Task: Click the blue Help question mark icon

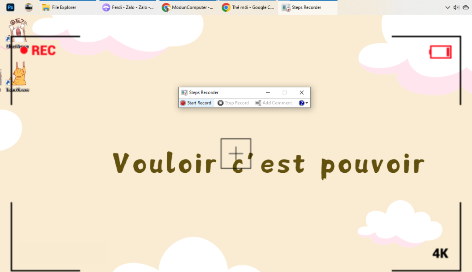Action: pyautogui.click(x=301, y=103)
